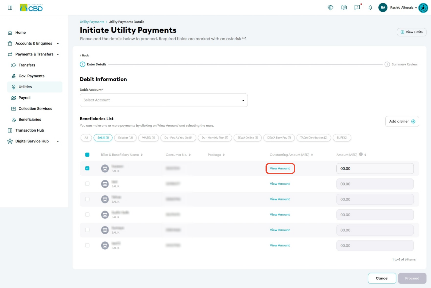Collapse the sidebar panel icon
Viewport: 431px width, 288px height.
pyautogui.click(x=10, y=8)
